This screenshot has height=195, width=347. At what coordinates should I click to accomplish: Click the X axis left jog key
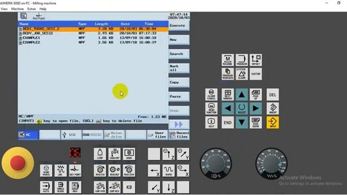coord(154,171)
